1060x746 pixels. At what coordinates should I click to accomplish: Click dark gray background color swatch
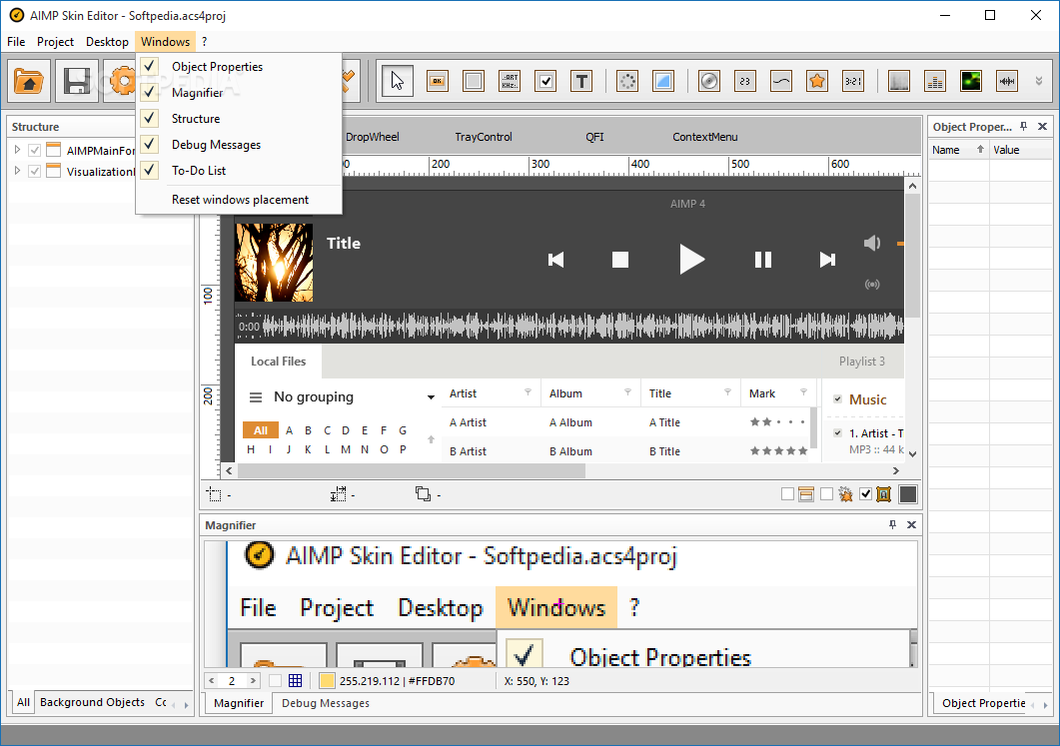click(908, 494)
